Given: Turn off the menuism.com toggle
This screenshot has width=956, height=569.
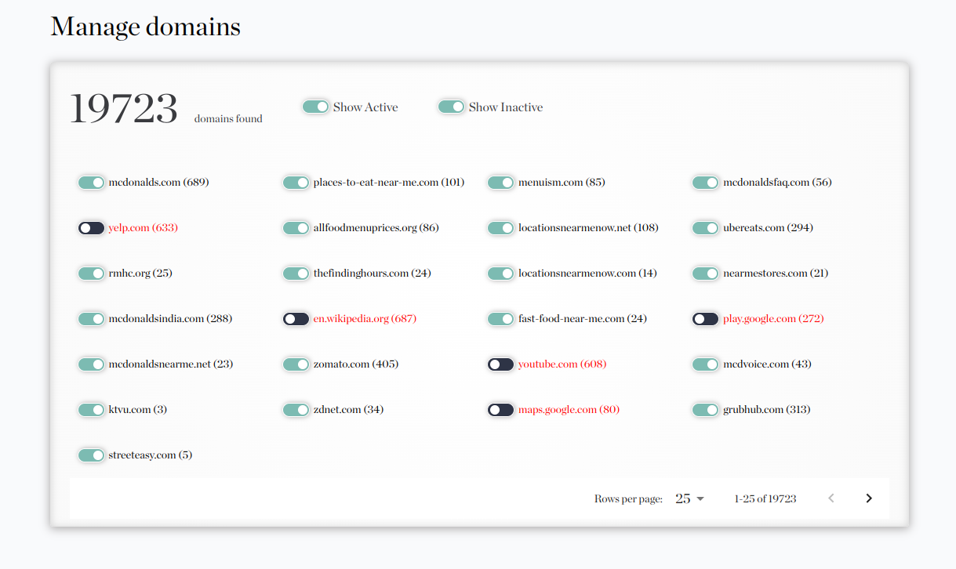Looking at the screenshot, I should (500, 183).
